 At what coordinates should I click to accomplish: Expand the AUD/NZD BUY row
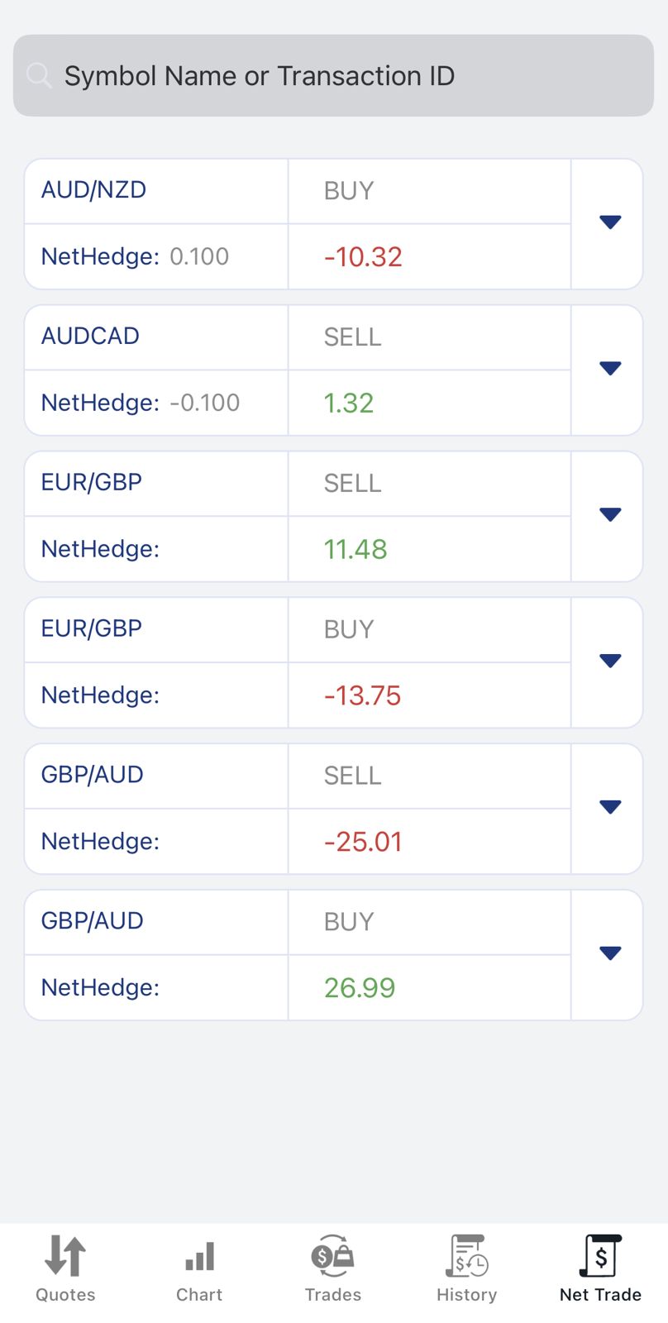610,222
